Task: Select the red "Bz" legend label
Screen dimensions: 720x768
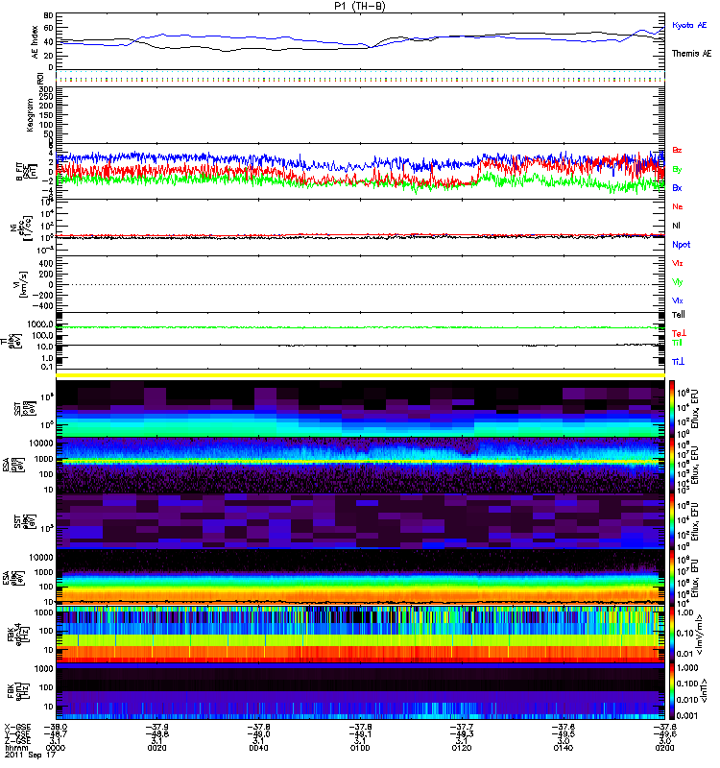Action: [x=677, y=150]
